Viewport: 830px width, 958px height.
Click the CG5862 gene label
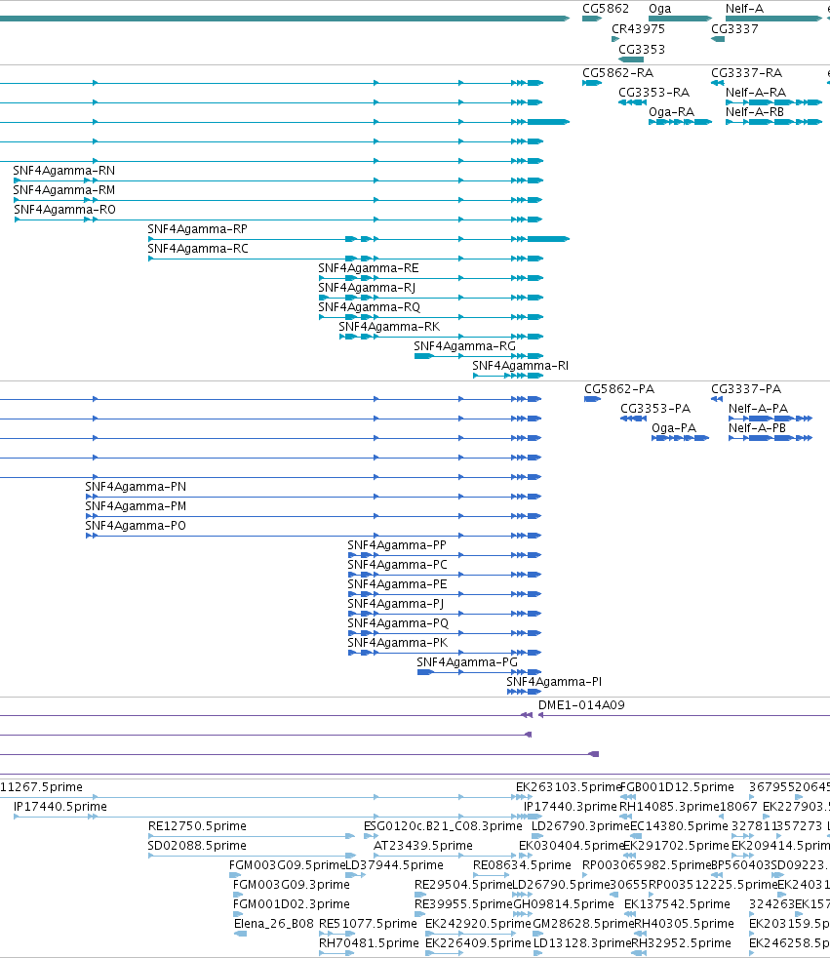coord(606,9)
